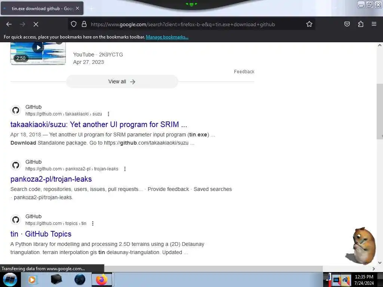The image size is (383, 287).
Task: Click the scroll down arrow
Action: click(380, 263)
